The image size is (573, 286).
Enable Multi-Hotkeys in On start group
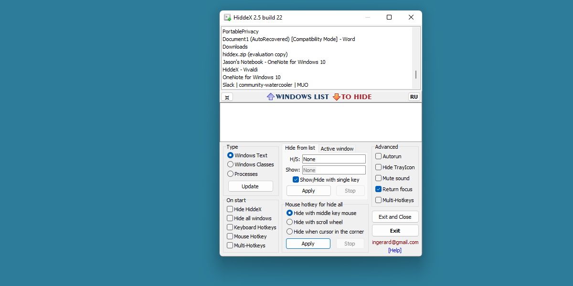point(230,245)
